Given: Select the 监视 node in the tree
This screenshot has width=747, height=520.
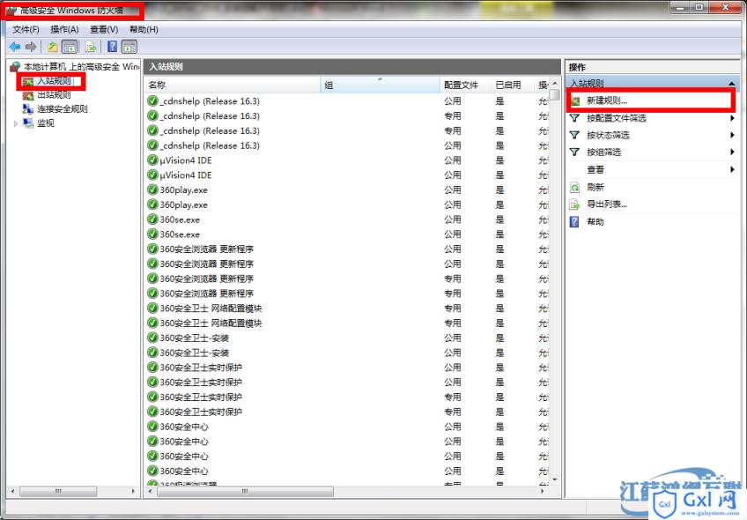Looking at the screenshot, I should click(46, 123).
